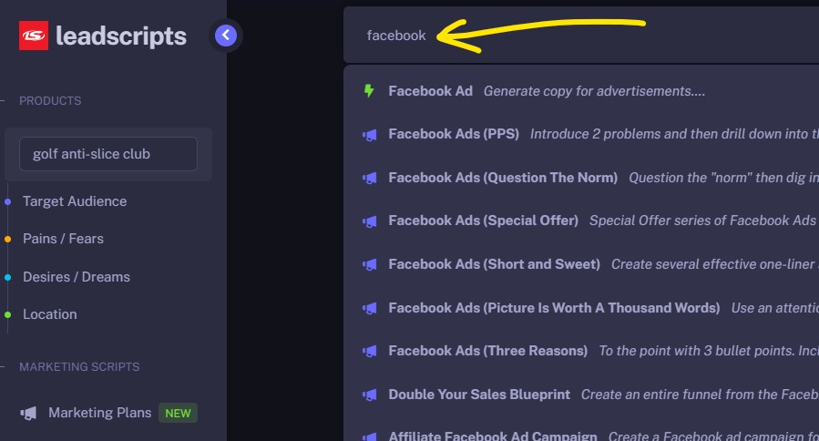Viewport: 819px width, 441px height.
Task: Click the Marketing Plans megaphone icon in sidebar
Action: click(29, 413)
